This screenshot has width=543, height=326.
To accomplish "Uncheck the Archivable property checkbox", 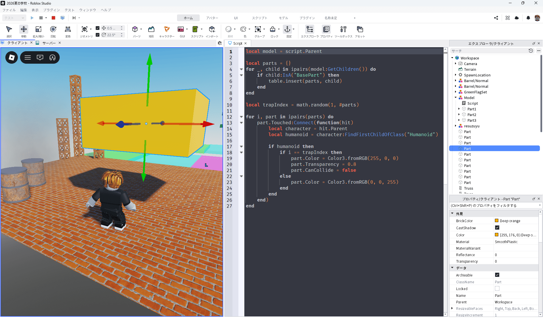I will pyautogui.click(x=497, y=275).
